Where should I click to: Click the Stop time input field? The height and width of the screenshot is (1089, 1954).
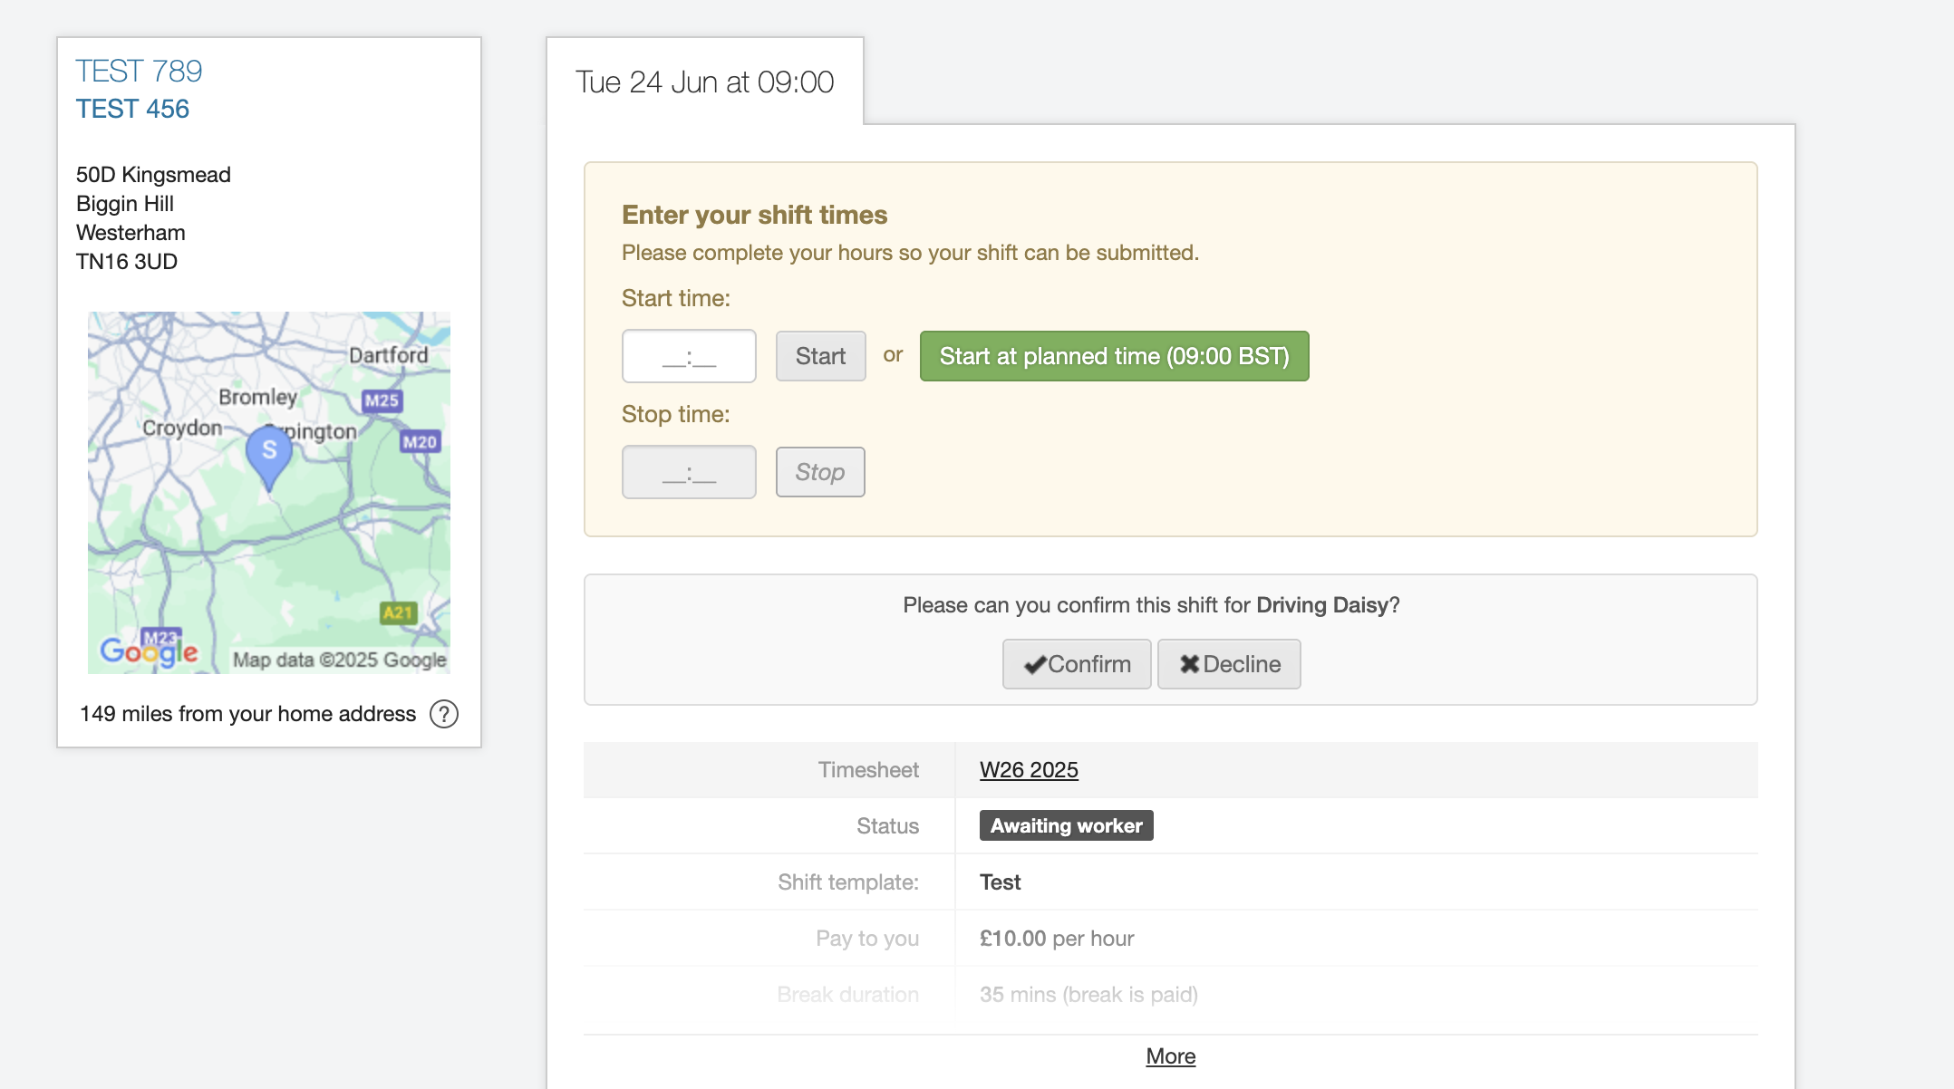click(x=689, y=472)
